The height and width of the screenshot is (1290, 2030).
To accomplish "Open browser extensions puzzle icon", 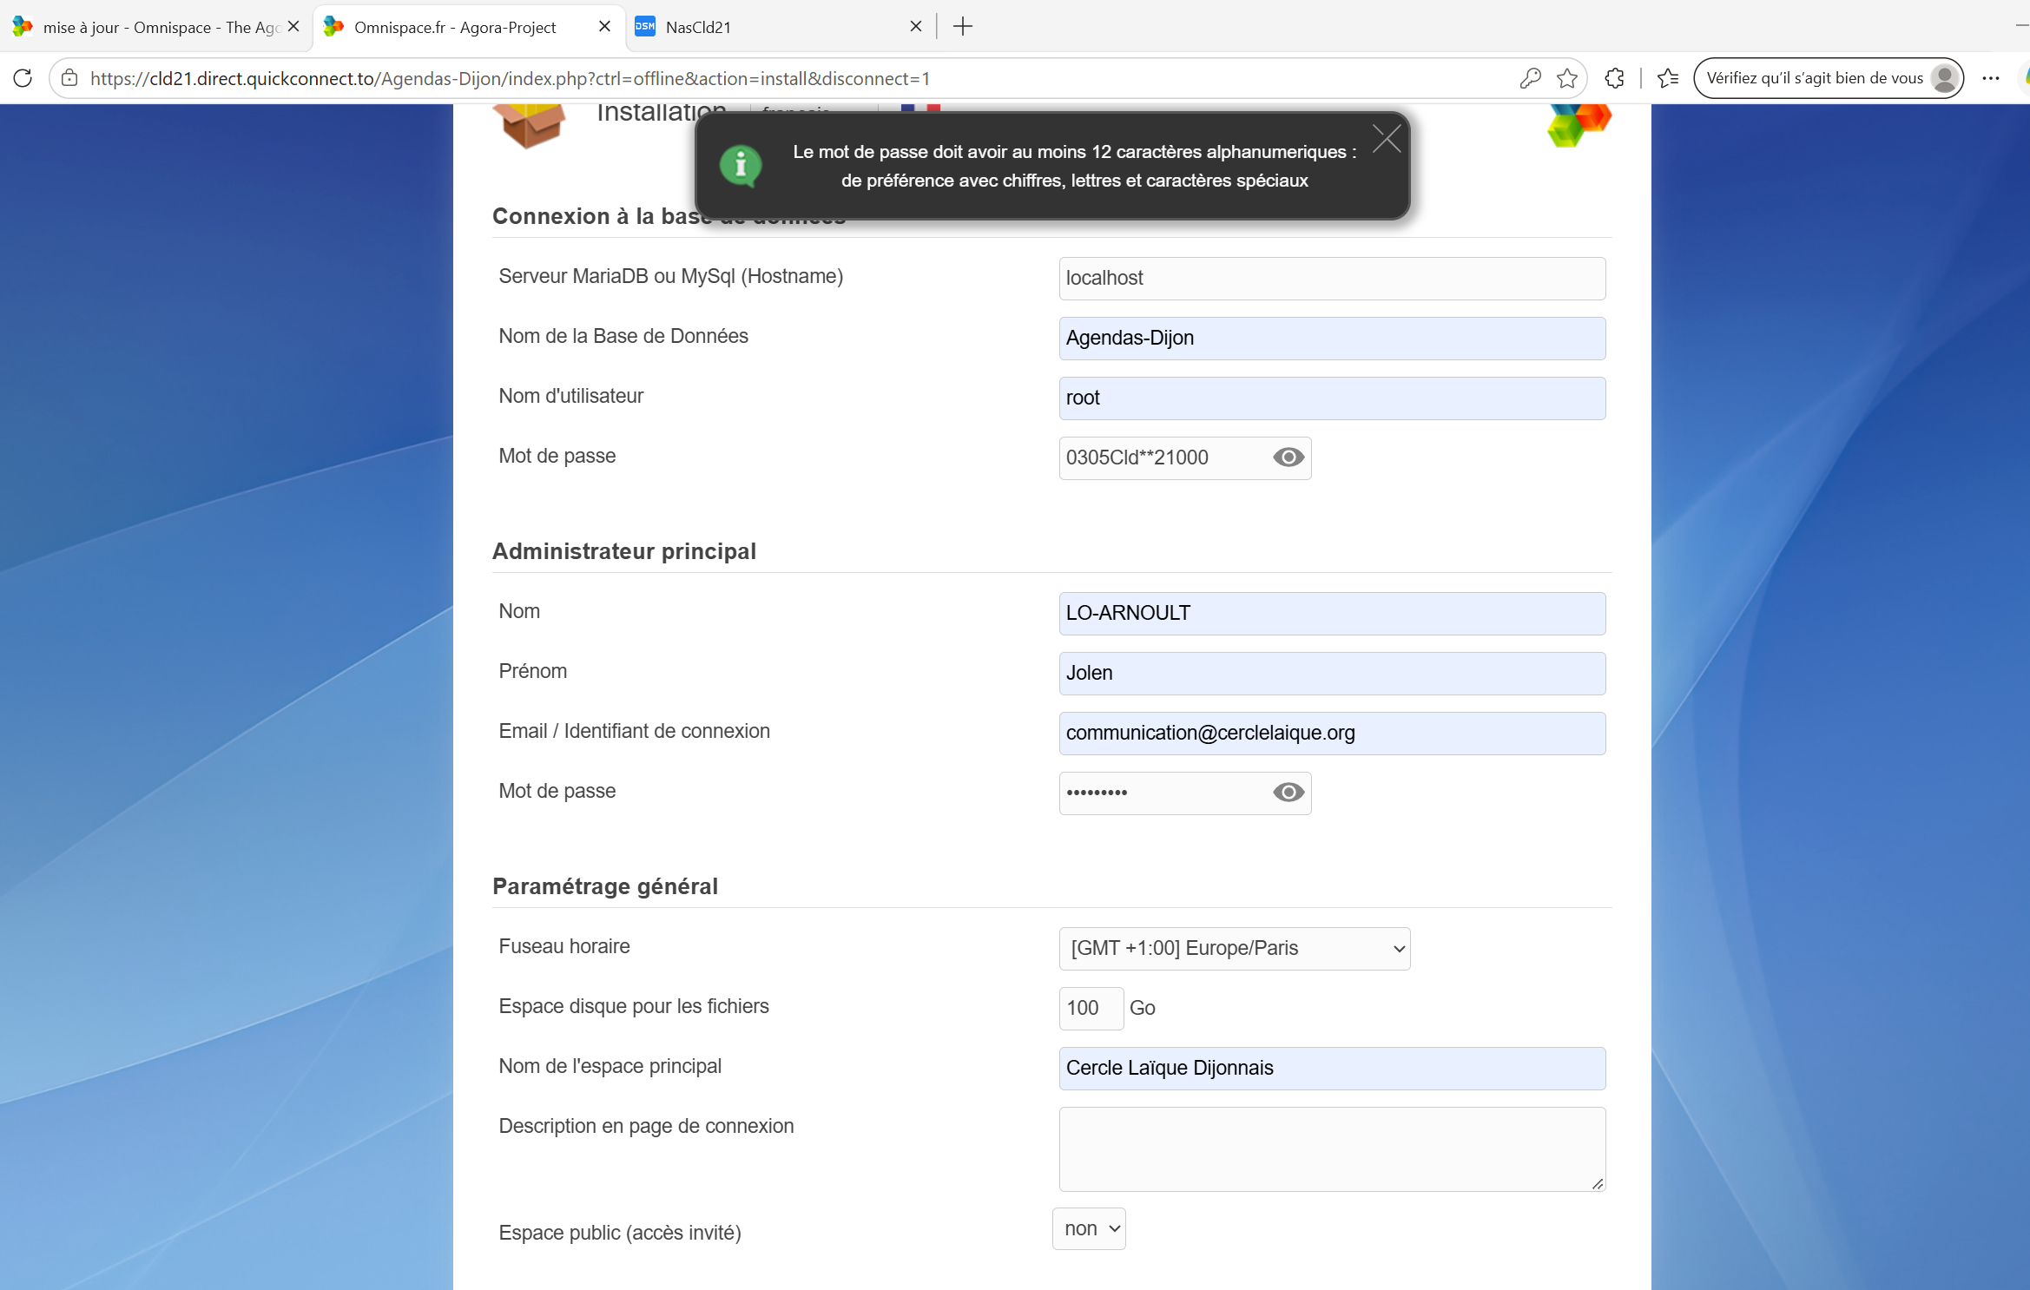I will tap(1614, 78).
